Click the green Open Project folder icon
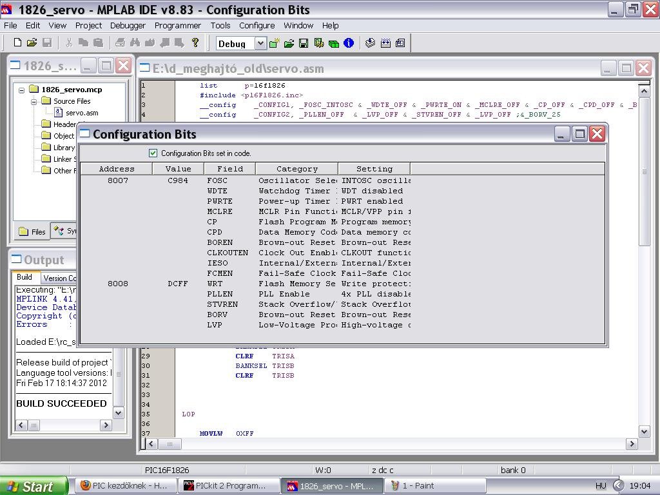The image size is (660, 495). [289, 43]
